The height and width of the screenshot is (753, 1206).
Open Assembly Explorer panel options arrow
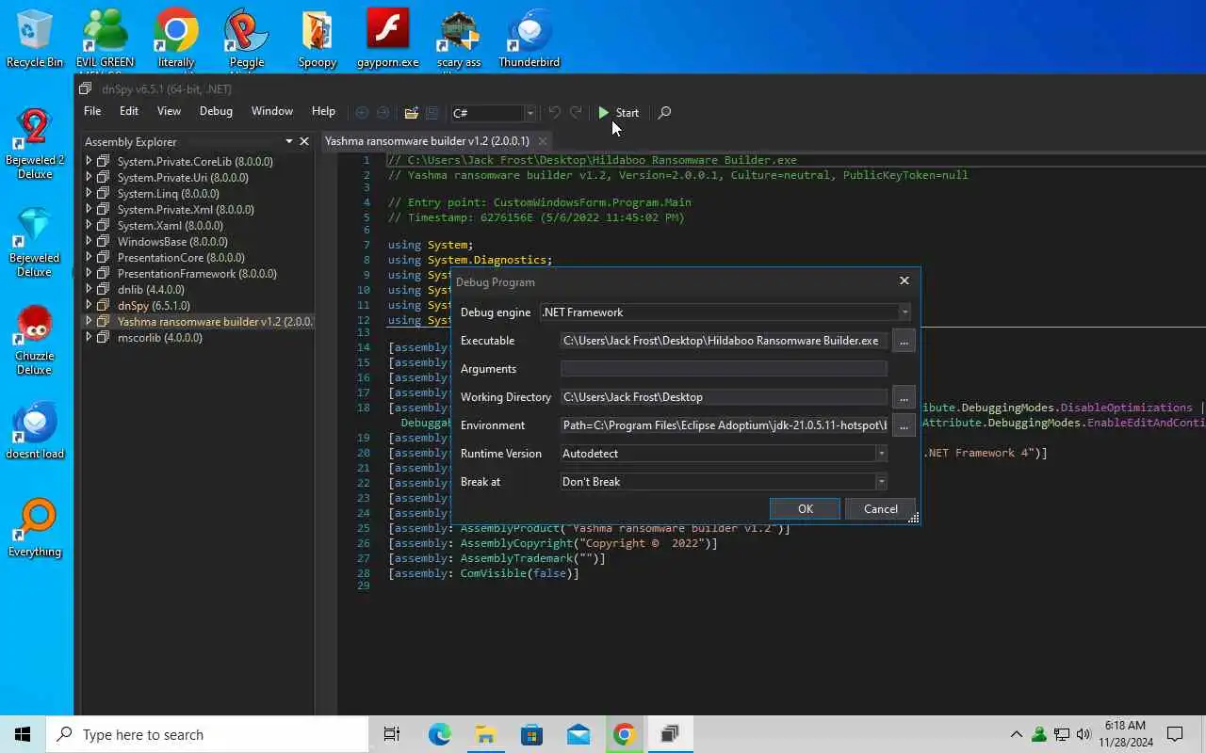289,141
